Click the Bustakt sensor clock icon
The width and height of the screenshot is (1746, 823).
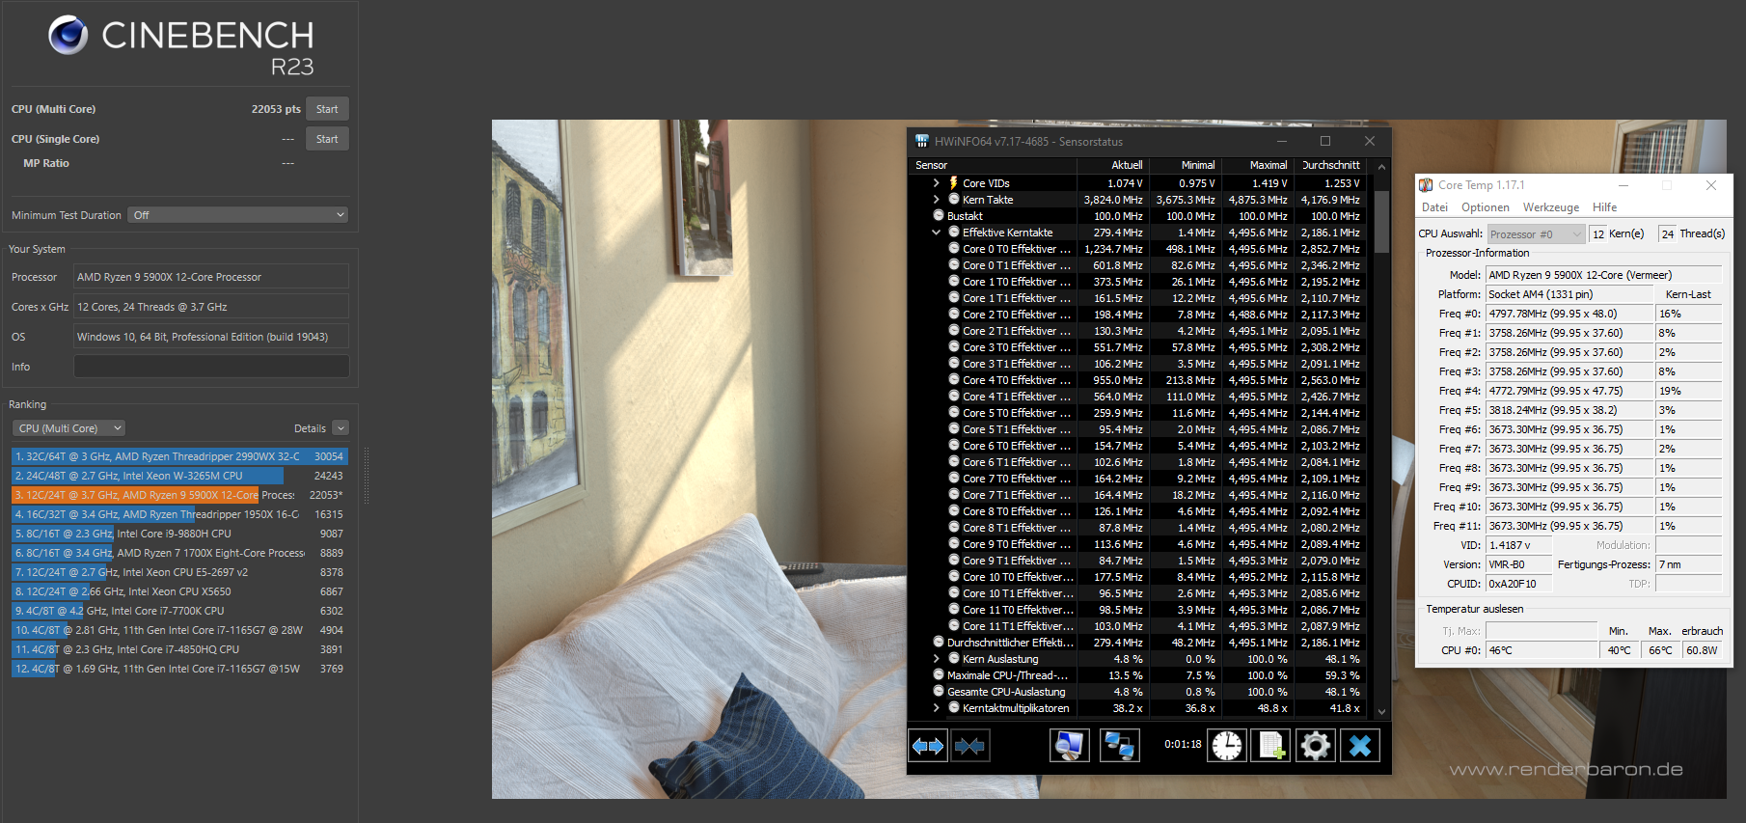click(x=938, y=216)
